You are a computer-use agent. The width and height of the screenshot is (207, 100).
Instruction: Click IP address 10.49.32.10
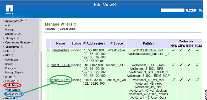pyautogui.click(x=94, y=80)
